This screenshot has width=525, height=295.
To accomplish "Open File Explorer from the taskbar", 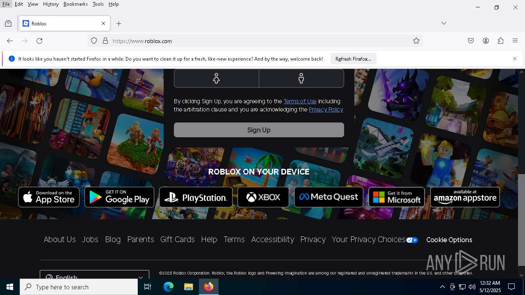I will (188, 287).
